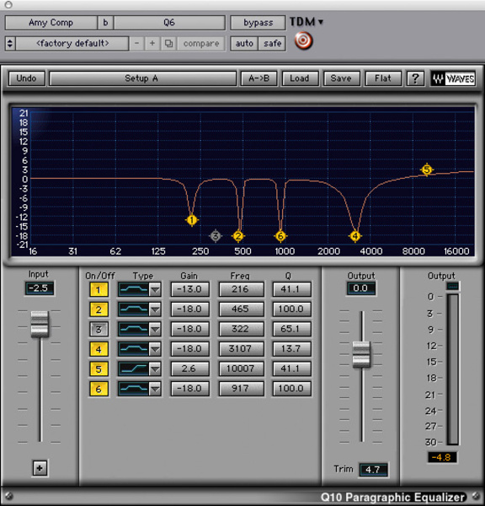Click the Output fader handle
The width and height of the screenshot is (485, 506).
(361, 354)
